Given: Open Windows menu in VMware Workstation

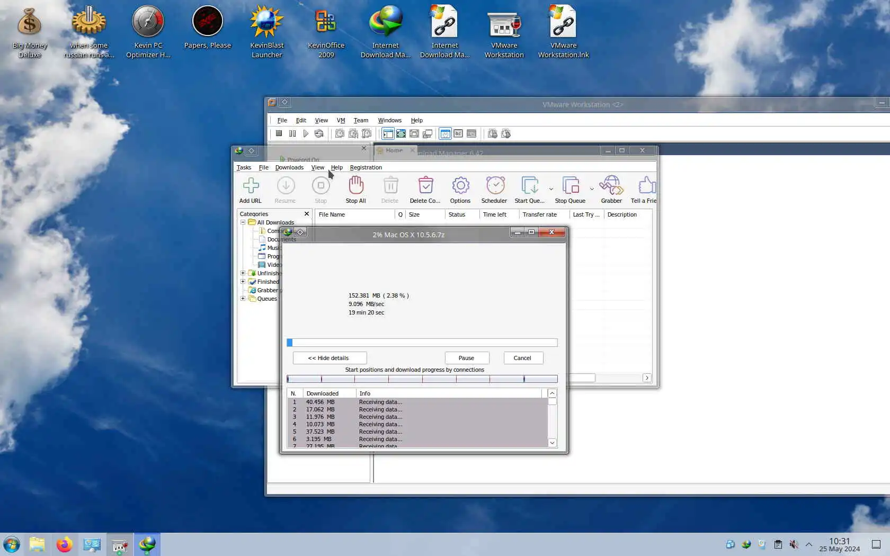Looking at the screenshot, I should pyautogui.click(x=389, y=120).
